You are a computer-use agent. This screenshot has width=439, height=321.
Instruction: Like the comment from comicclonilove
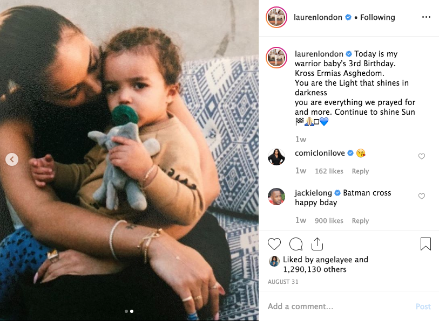[422, 156]
